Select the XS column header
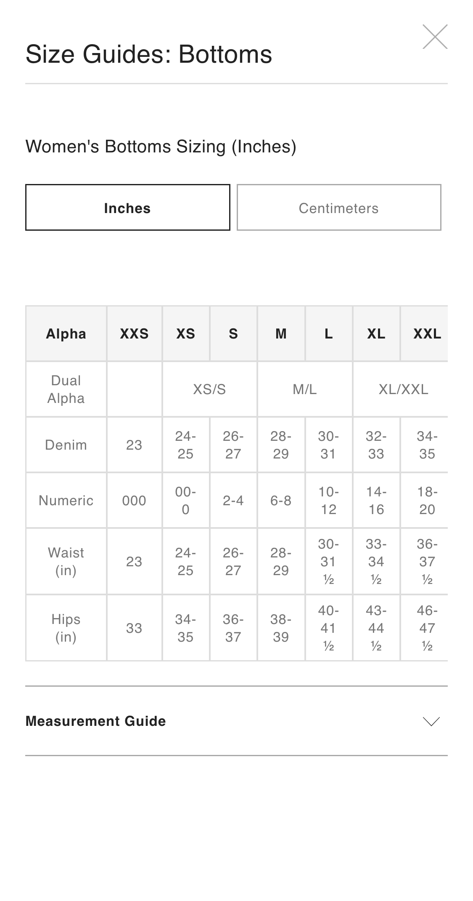The image size is (473, 901). (185, 333)
